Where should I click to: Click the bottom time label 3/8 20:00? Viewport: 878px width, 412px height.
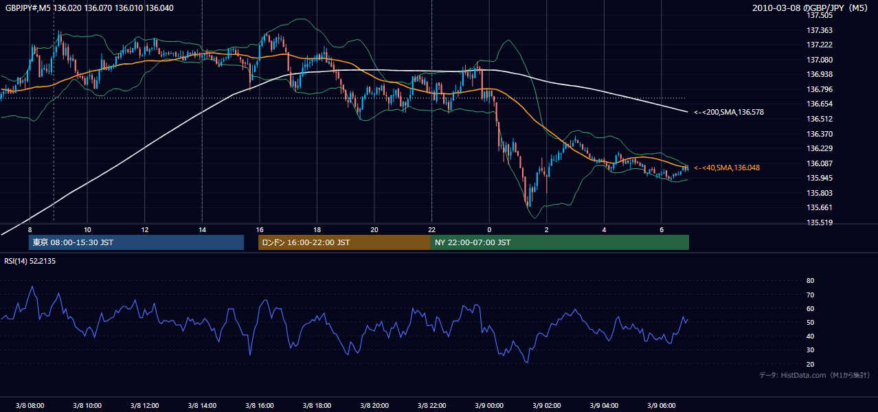coord(374,406)
